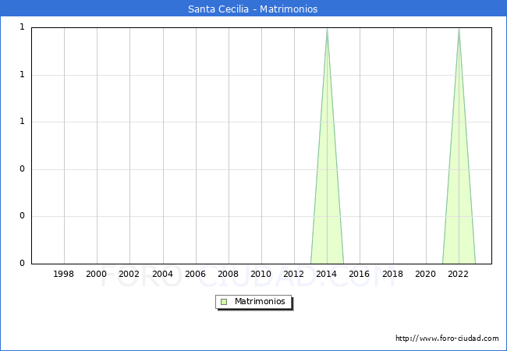Select the 2004 x-axis label
507x351 pixels.
163,274
